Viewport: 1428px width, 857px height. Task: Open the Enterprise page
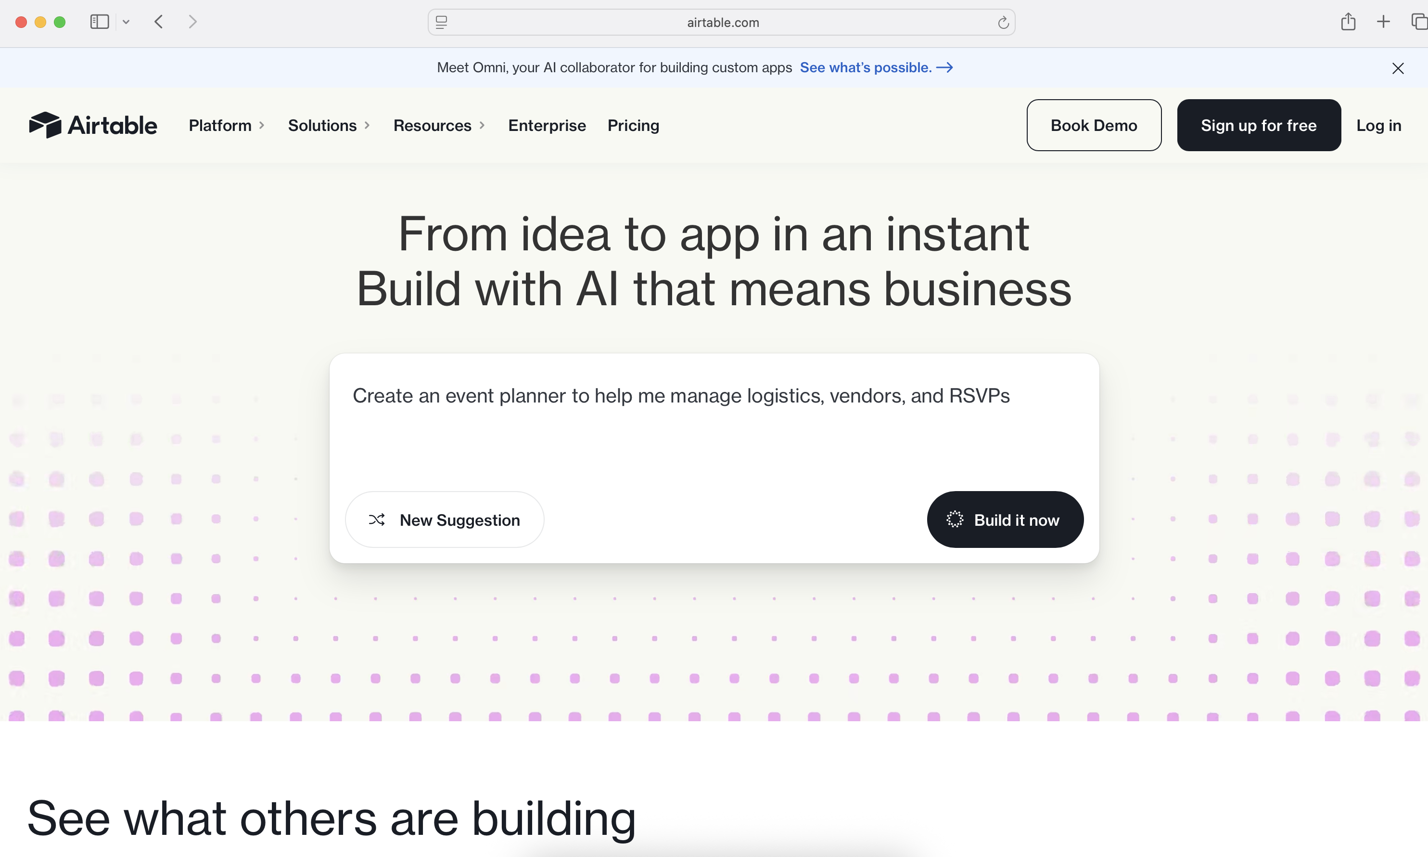click(547, 125)
